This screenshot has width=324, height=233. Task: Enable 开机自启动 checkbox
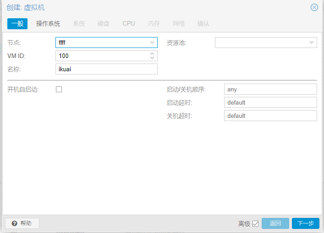(x=59, y=90)
